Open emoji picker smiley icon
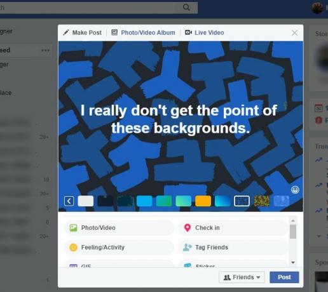 click(295, 190)
